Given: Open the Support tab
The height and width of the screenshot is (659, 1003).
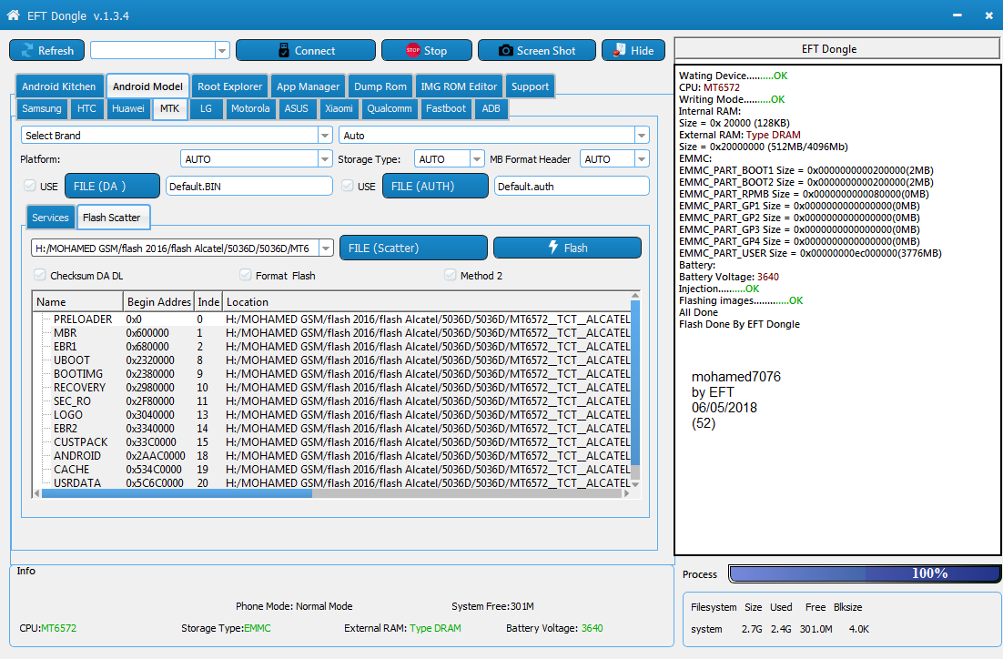Looking at the screenshot, I should 530,86.
